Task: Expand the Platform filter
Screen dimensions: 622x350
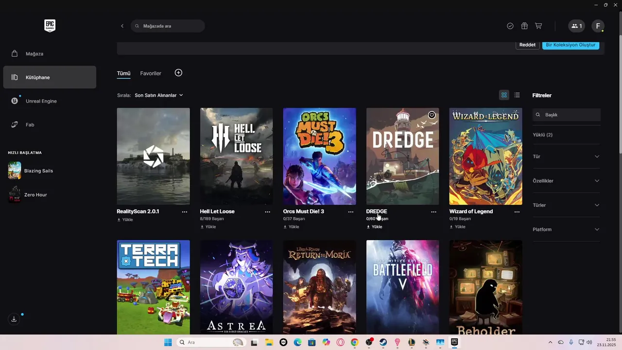Action: pos(567,229)
